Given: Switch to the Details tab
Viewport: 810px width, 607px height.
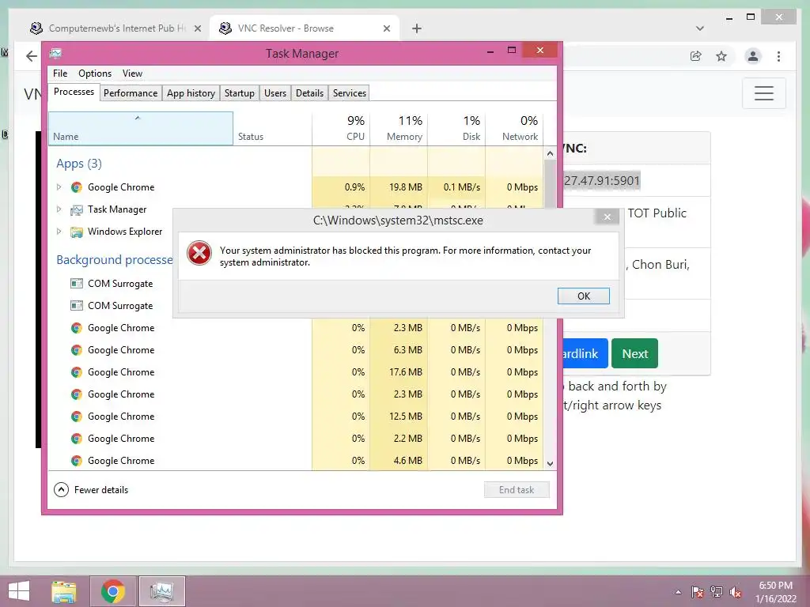Looking at the screenshot, I should [309, 93].
